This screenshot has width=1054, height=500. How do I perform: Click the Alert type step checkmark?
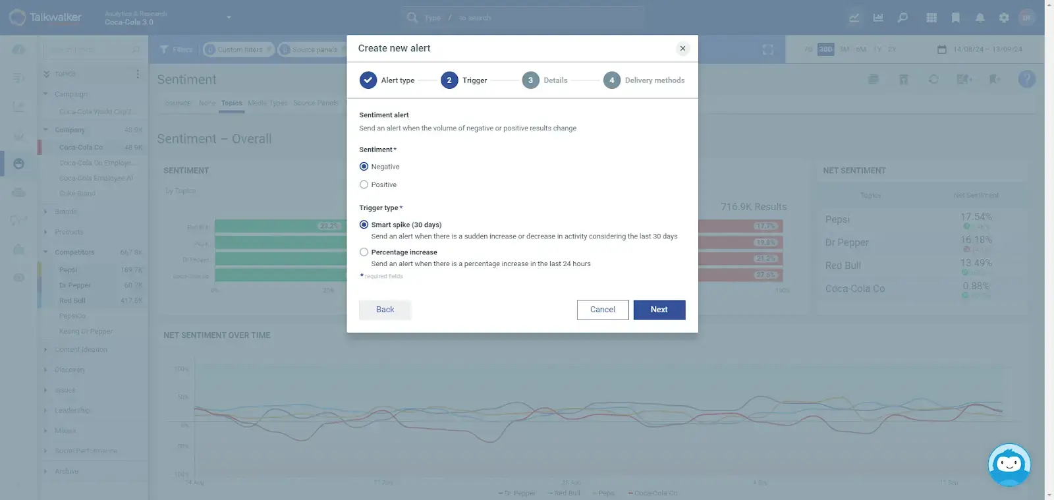pos(368,80)
